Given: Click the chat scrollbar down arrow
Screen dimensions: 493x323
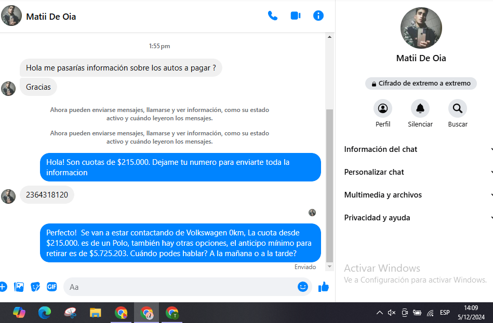Looking at the screenshot, I should (329, 266).
